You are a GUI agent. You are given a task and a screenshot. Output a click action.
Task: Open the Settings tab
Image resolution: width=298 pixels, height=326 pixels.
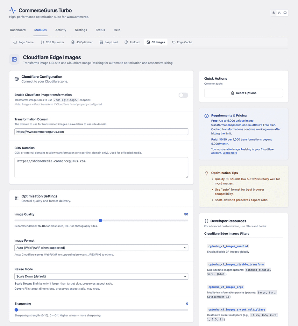81,30
